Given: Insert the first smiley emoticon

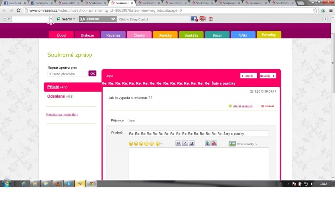Looking at the screenshot, I should click(131, 144).
